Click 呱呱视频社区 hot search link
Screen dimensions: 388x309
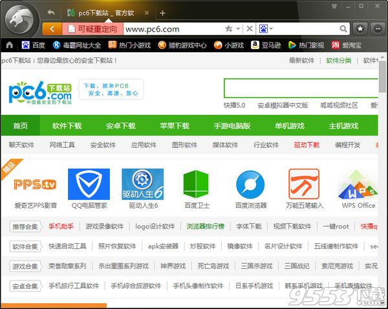pyautogui.click(x=339, y=105)
